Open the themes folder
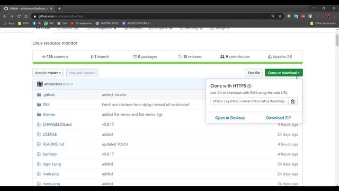The height and width of the screenshot is (191, 339). point(49,115)
